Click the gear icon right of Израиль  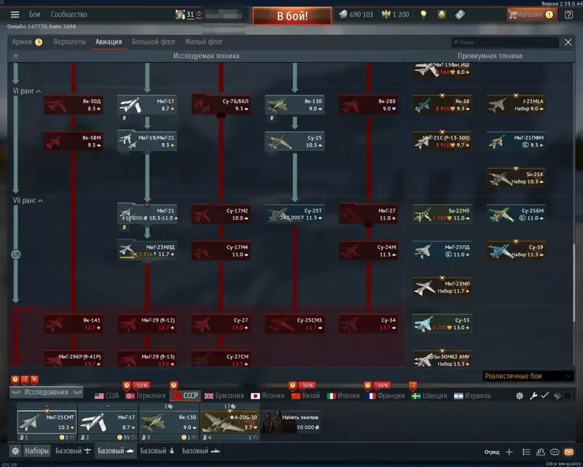[x=520, y=396]
